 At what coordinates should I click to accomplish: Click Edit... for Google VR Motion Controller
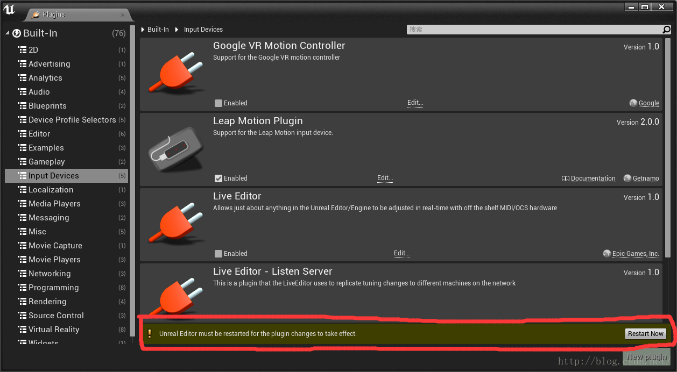[x=415, y=103]
